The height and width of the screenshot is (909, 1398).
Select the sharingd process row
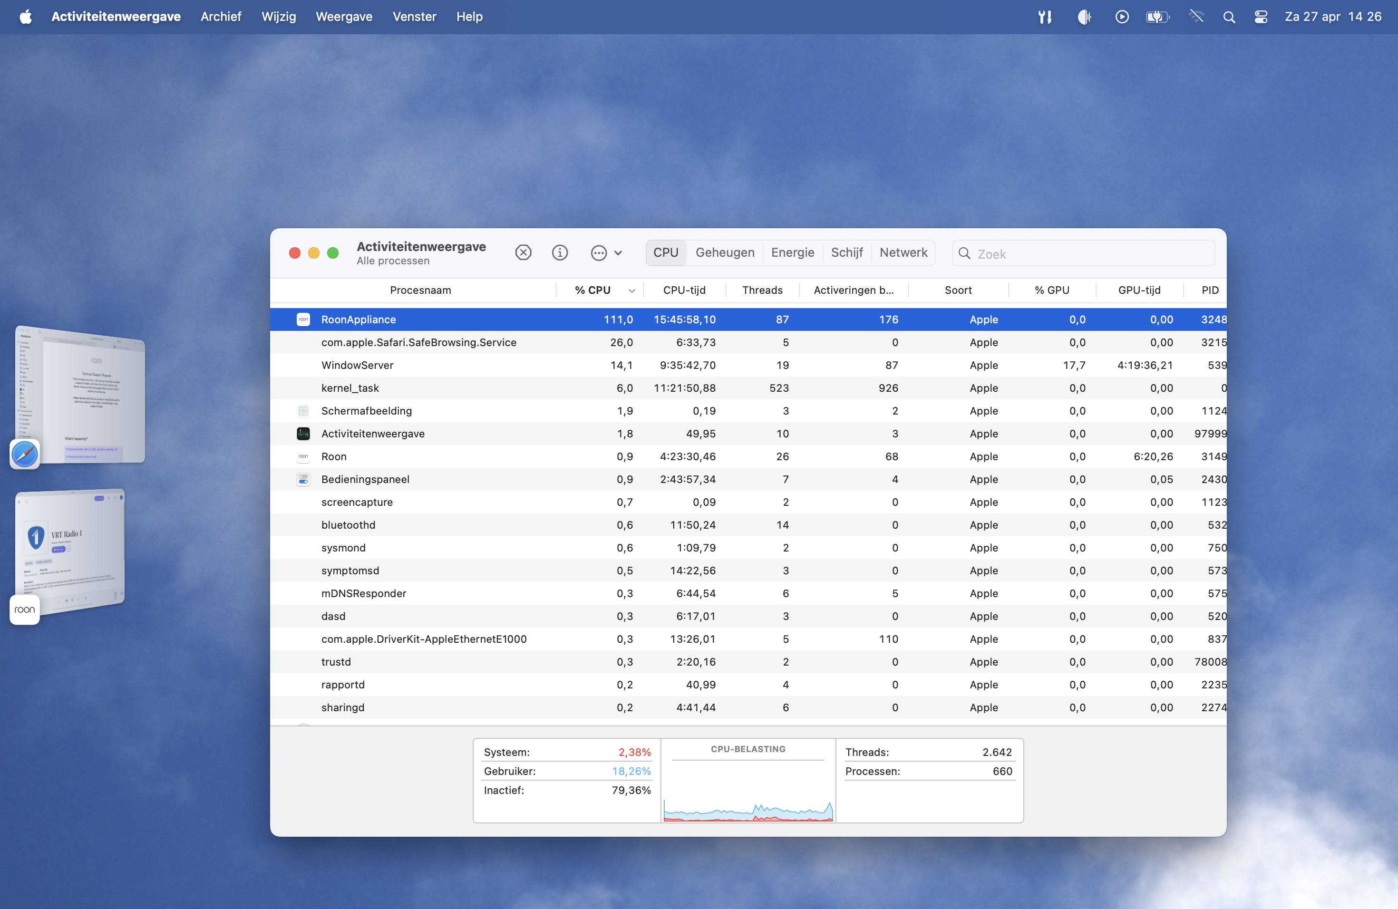[748, 707]
